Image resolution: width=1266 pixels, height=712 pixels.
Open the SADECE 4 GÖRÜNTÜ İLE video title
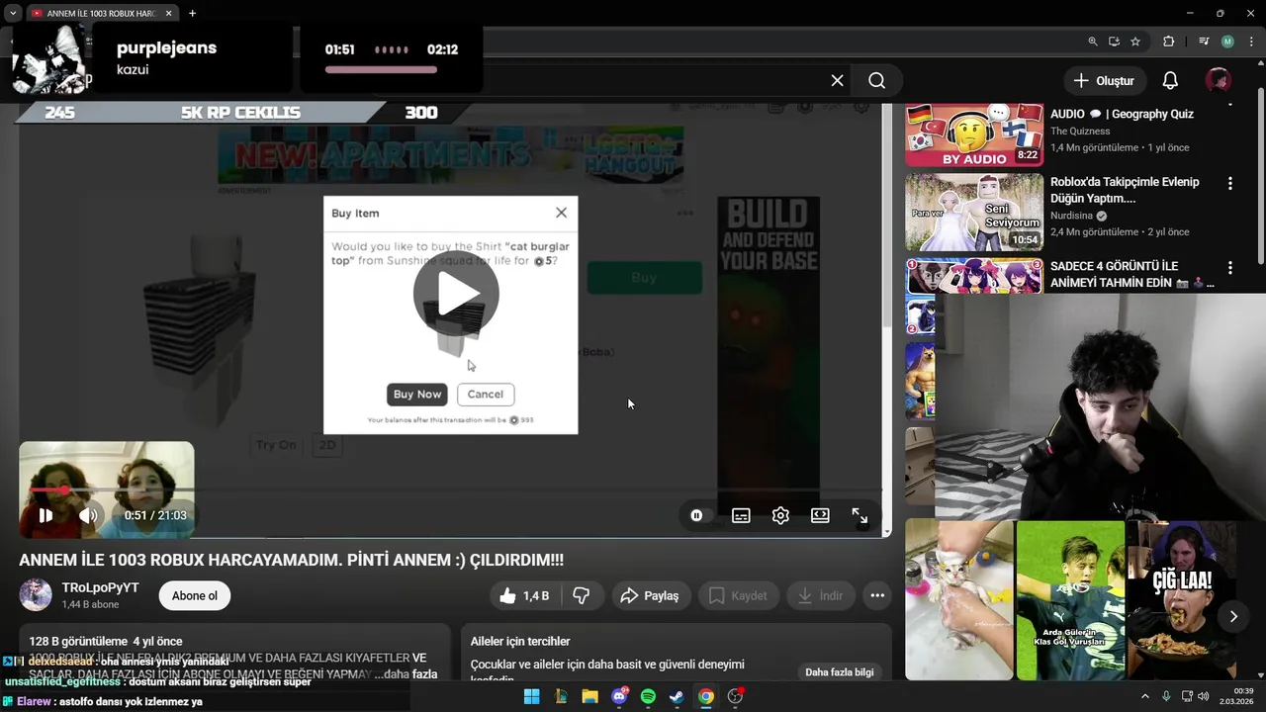(x=1132, y=275)
